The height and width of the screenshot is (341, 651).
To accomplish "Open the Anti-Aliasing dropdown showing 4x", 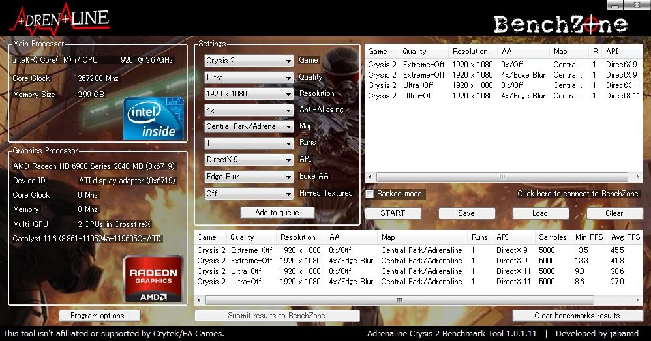I will (x=249, y=110).
